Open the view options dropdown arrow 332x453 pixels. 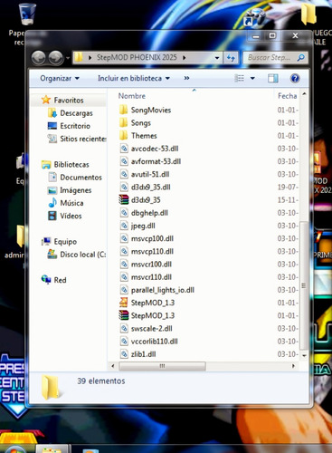pyautogui.click(x=252, y=79)
